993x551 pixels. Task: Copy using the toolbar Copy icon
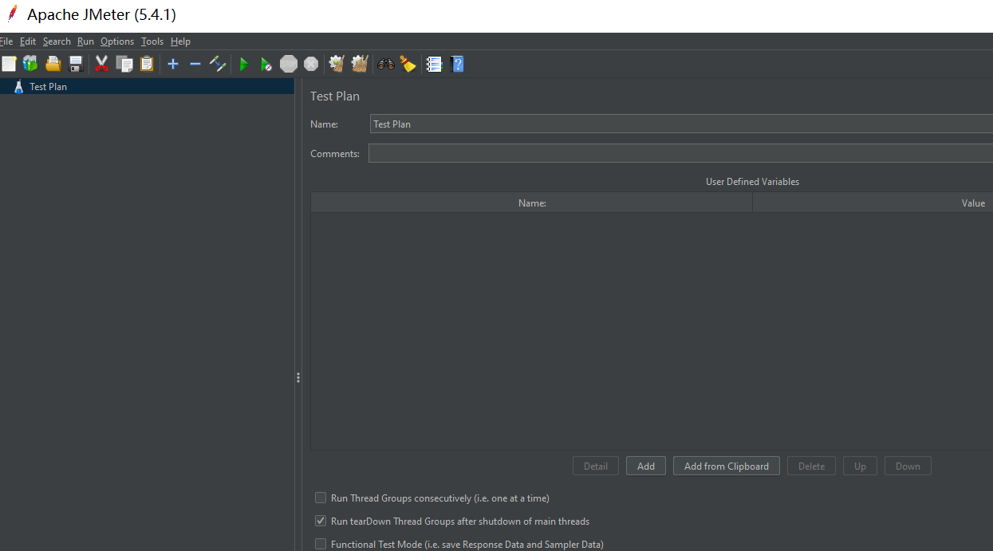(124, 64)
